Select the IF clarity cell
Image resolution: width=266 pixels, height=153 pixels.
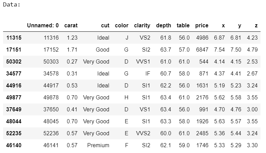coord(148,73)
